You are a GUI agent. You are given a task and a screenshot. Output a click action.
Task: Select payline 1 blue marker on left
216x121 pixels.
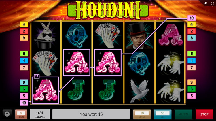pos(24,60)
